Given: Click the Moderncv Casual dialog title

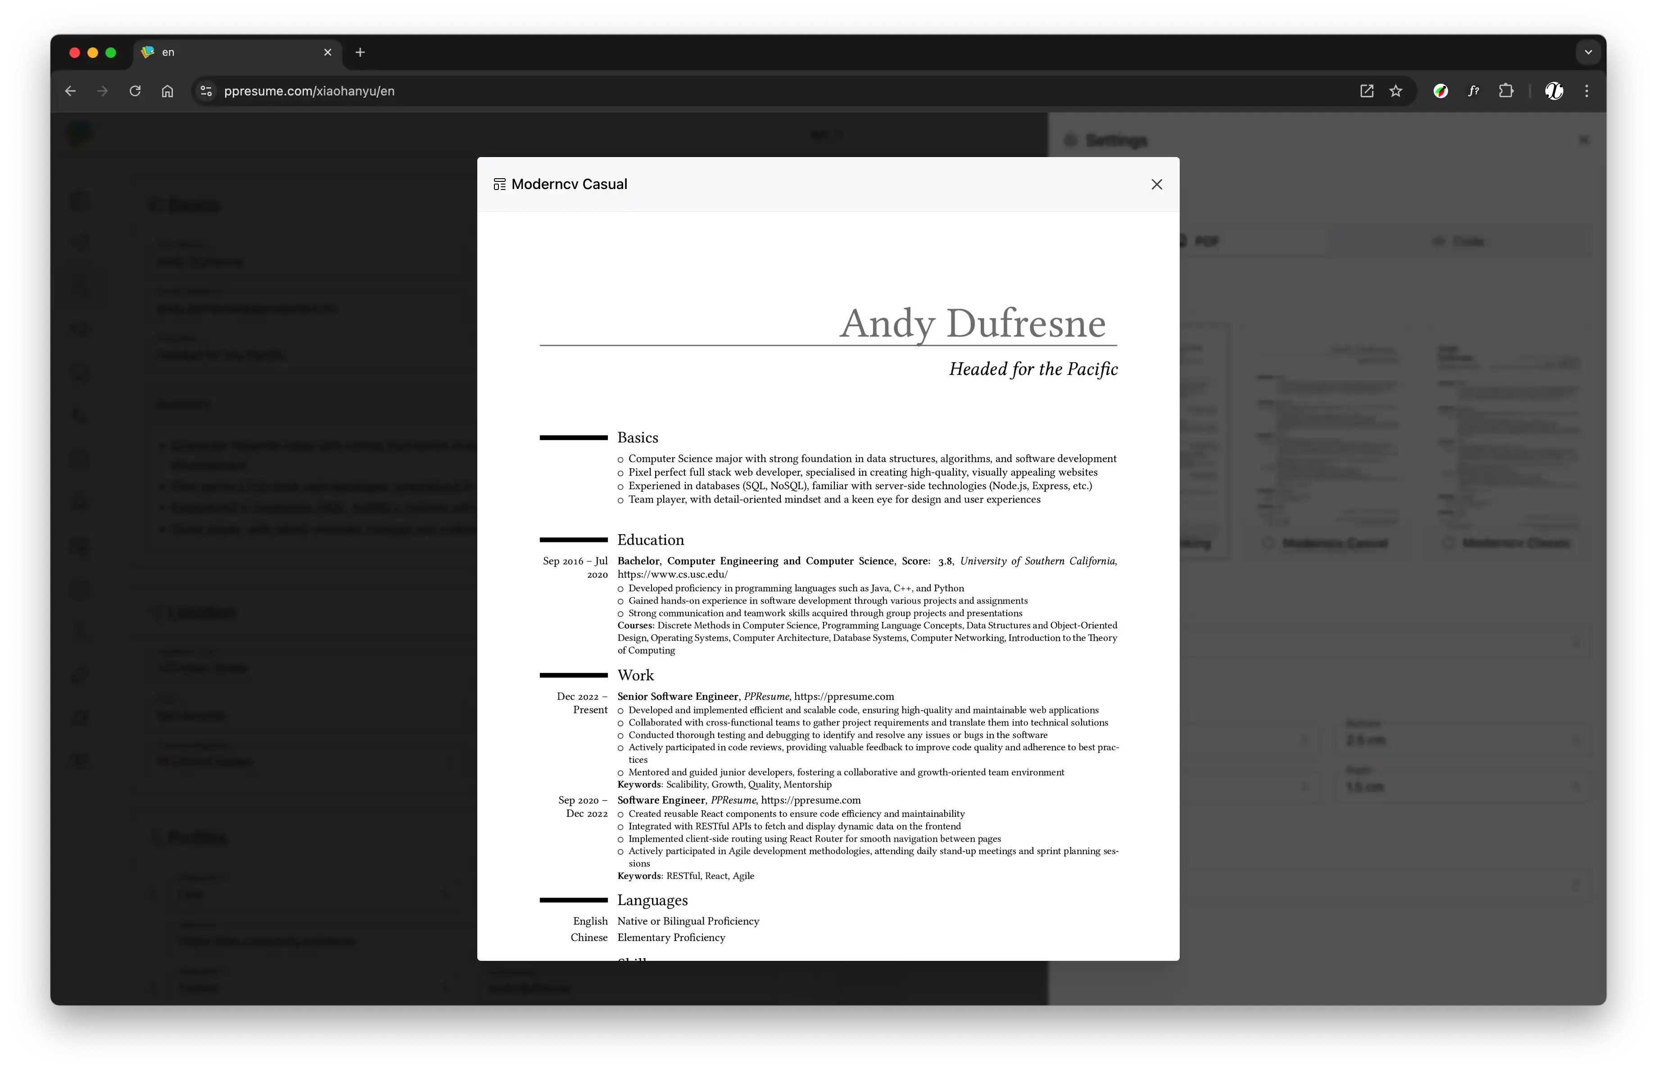Looking at the screenshot, I should 569,185.
